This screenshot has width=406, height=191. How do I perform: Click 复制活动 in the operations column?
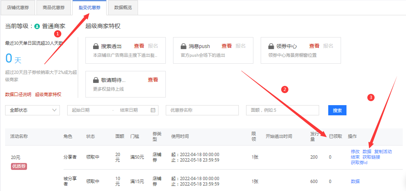(383, 152)
